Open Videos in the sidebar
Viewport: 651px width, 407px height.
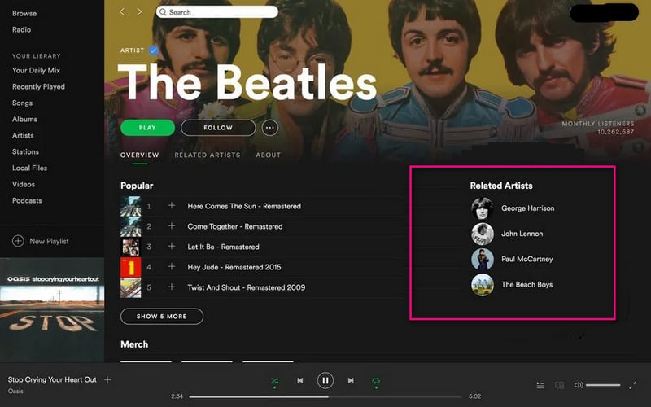[24, 184]
